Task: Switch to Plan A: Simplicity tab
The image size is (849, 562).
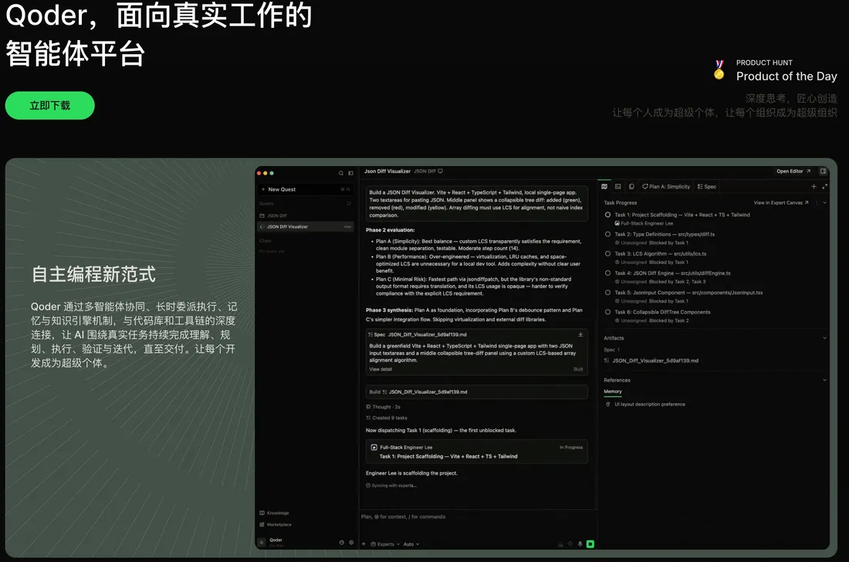Action: pyautogui.click(x=666, y=186)
